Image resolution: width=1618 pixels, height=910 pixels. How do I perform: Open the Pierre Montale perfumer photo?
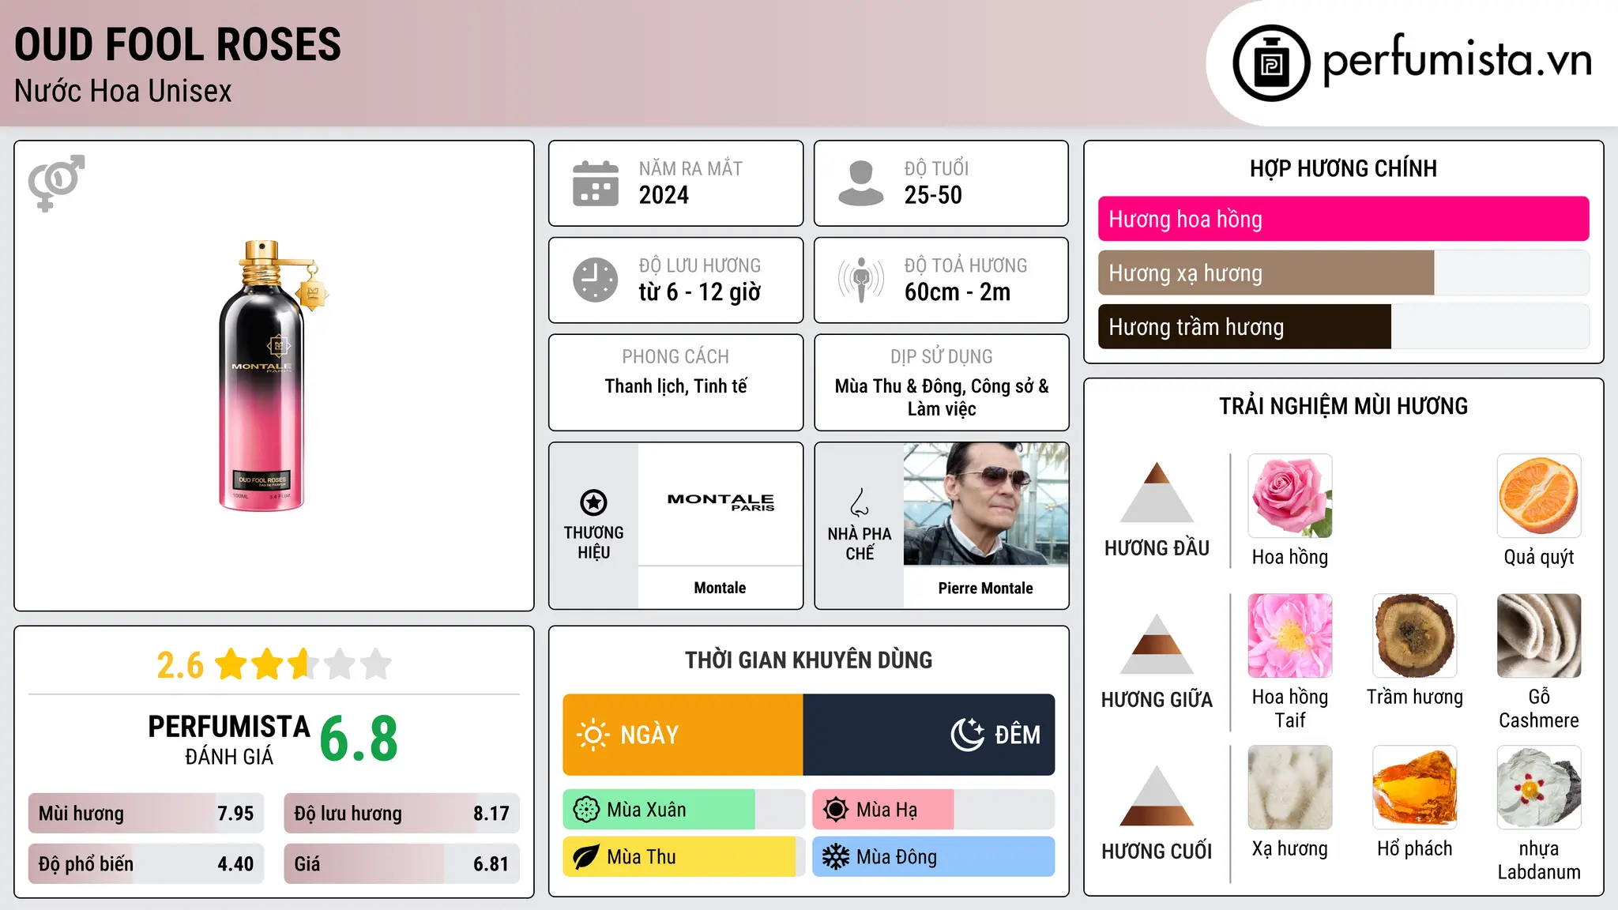pyautogui.click(x=986, y=504)
